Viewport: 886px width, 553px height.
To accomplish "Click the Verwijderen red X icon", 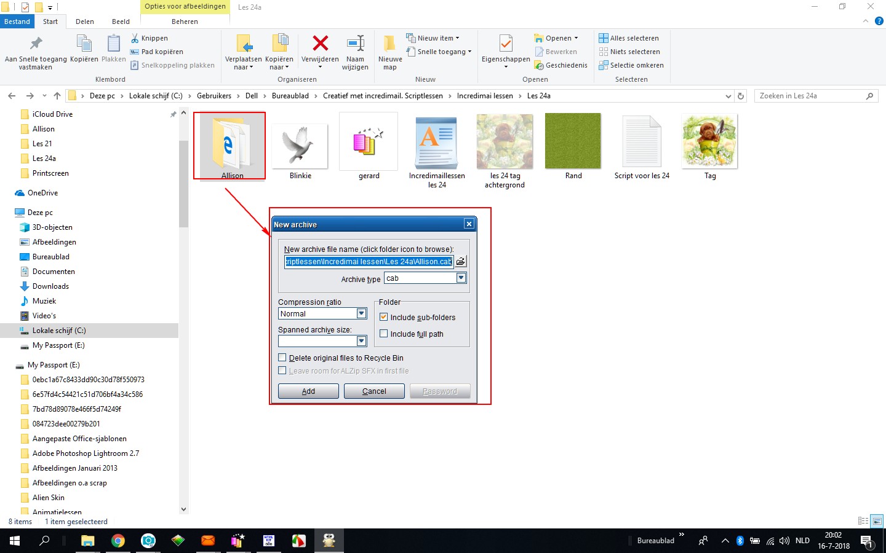I will (x=320, y=43).
